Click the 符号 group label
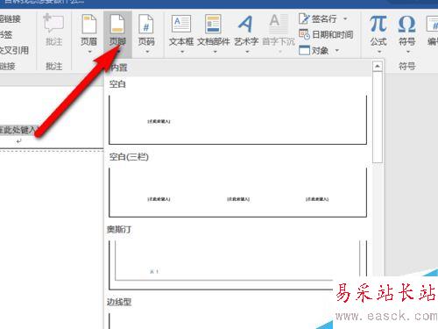The image size is (438, 329). click(x=407, y=67)
